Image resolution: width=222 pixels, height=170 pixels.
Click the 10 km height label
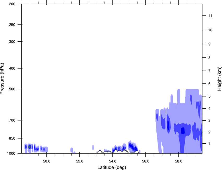[210, 30]
